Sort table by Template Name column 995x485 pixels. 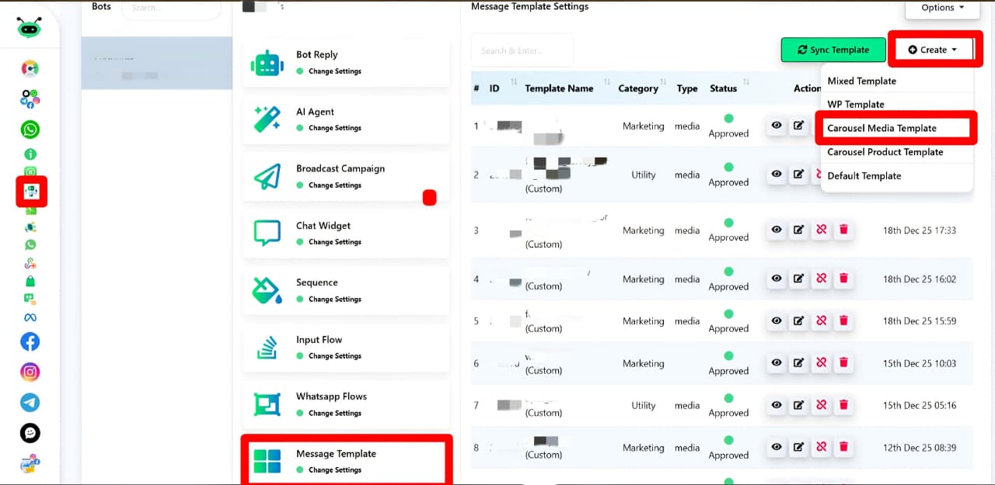tap(559, 88)
